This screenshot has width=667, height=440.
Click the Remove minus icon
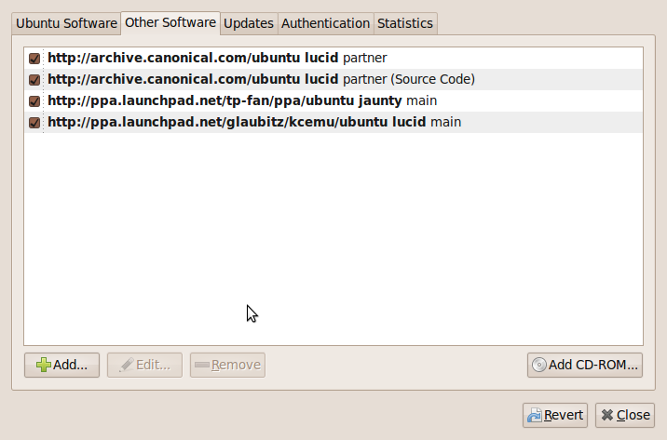pyautogui.click(x=201, y=365)
